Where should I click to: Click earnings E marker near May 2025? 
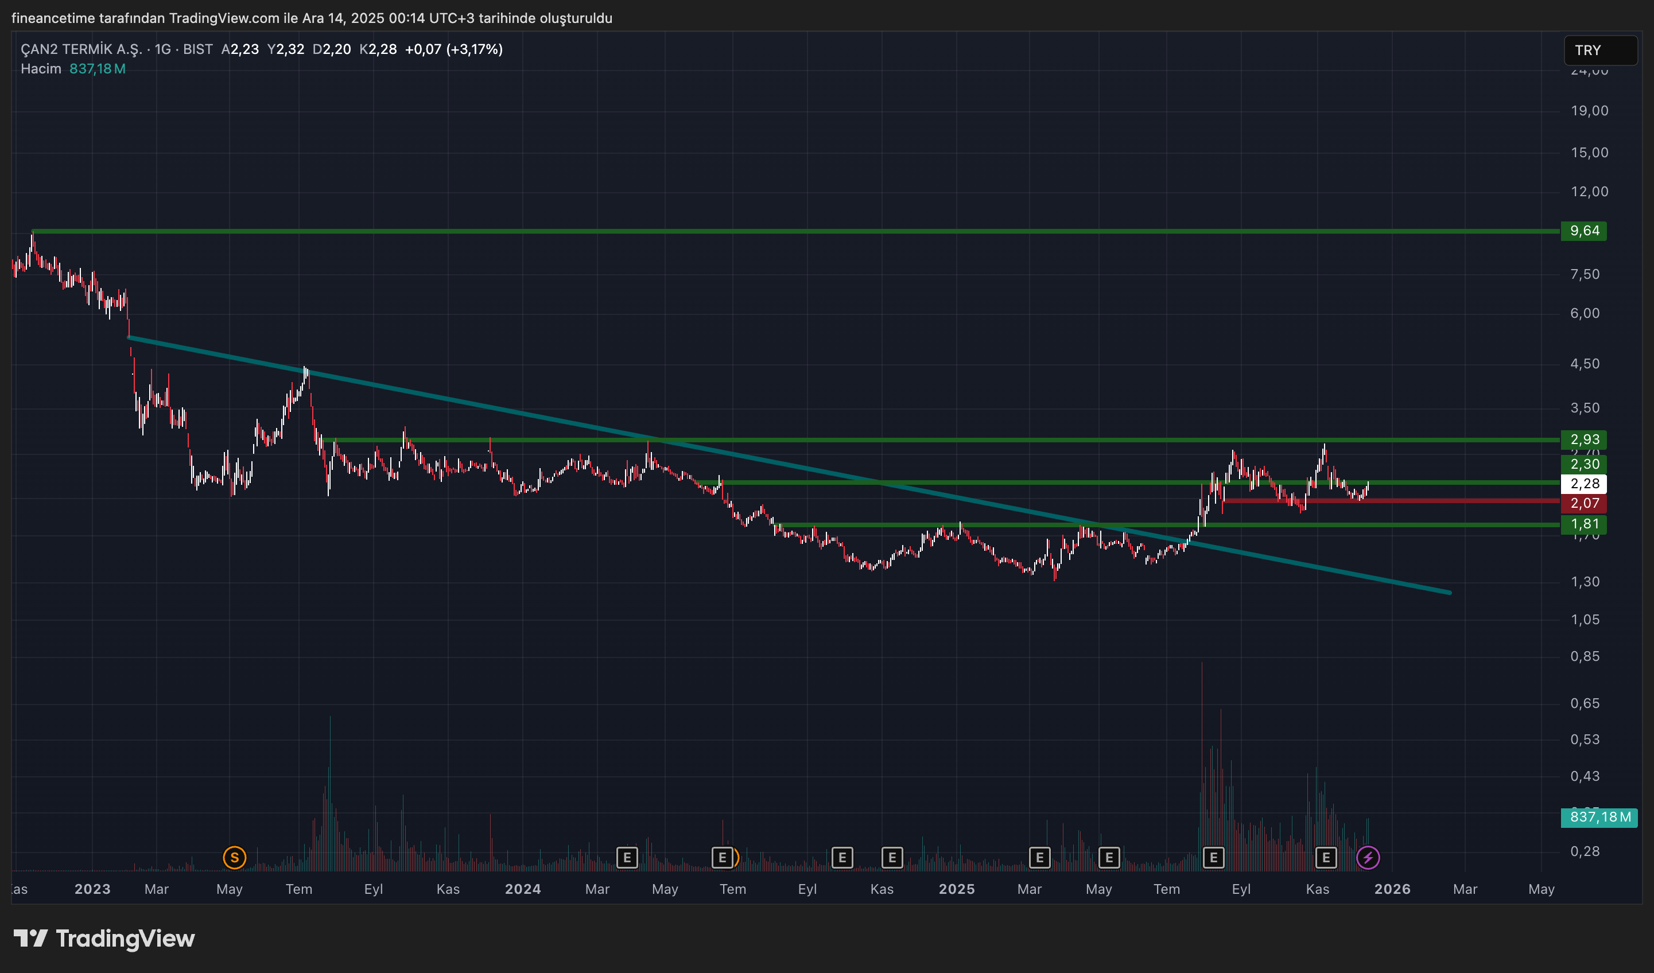[1109, 858]
